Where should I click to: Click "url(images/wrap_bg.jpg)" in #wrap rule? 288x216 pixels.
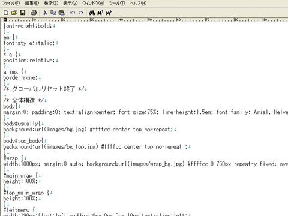point(151,164)
